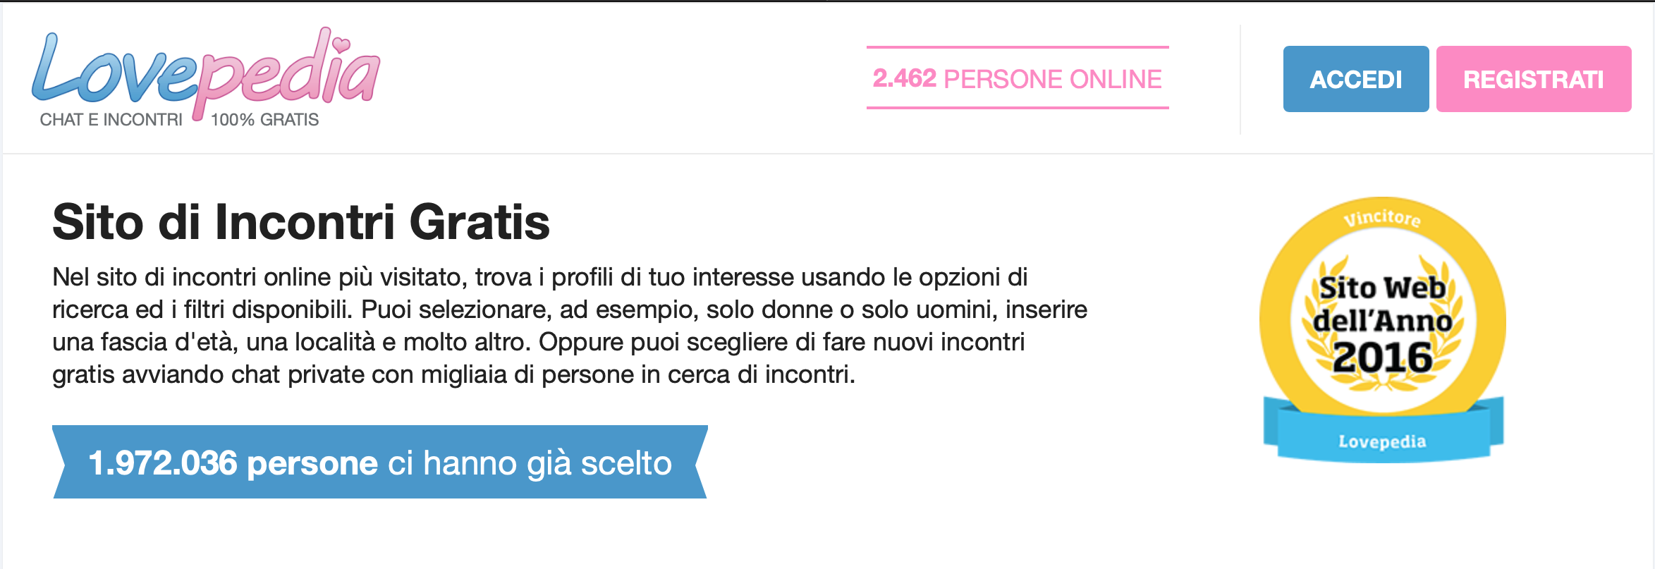The image size is (1655, 569).
Task: Click the pink REGISTRATI button
Action: click(1534, 79)
